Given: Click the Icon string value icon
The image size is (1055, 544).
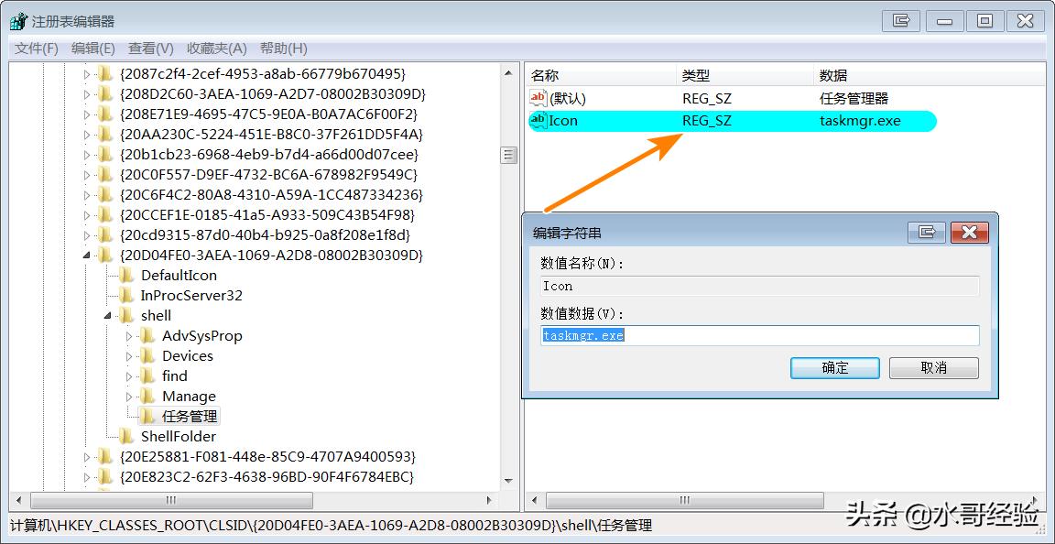Looking at the screenshot, I should (538, 121).
